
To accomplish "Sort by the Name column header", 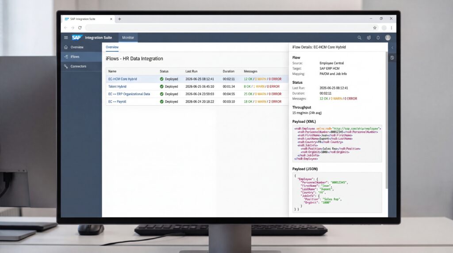I will tap(112, 71).
